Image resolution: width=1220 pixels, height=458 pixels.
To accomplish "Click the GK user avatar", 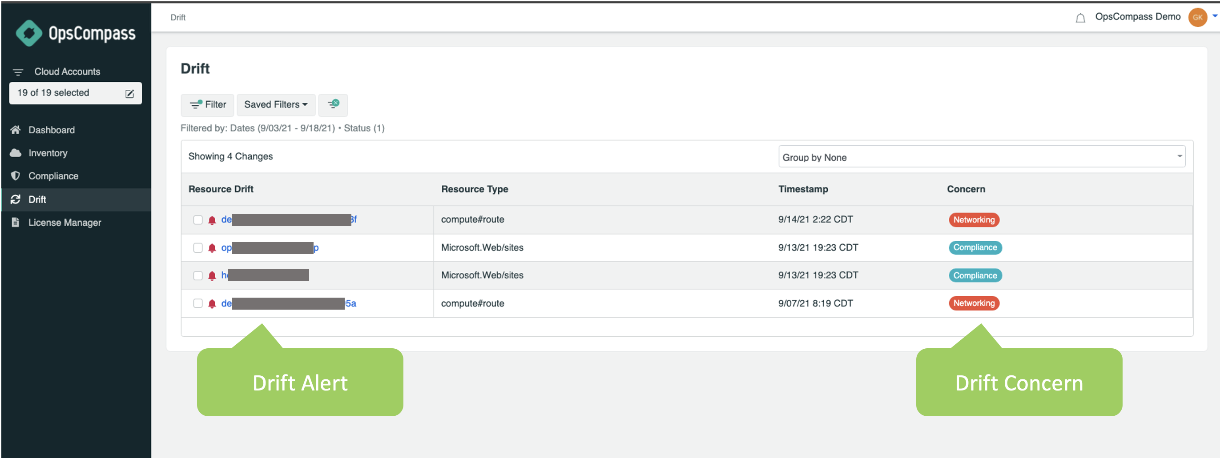I will (1197, 17).
